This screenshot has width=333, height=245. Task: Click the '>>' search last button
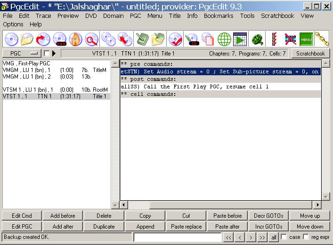tap(262, 237)
